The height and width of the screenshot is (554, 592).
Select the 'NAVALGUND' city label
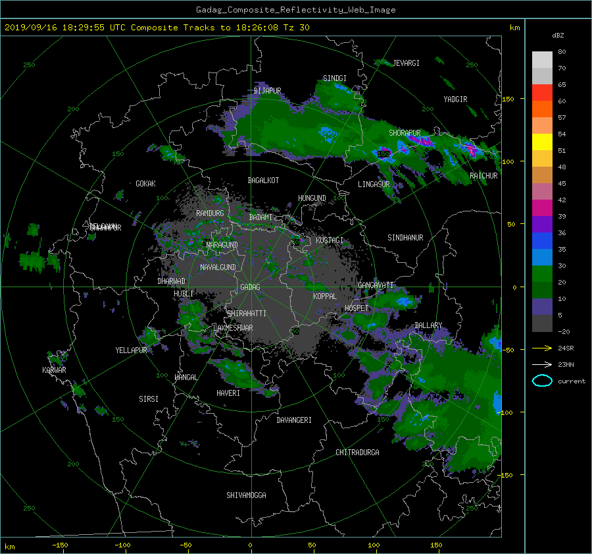[218, 267]
